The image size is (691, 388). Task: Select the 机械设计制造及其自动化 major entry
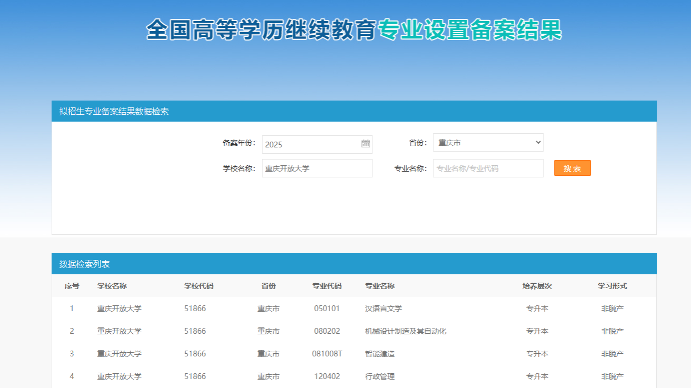pos(405,331)
